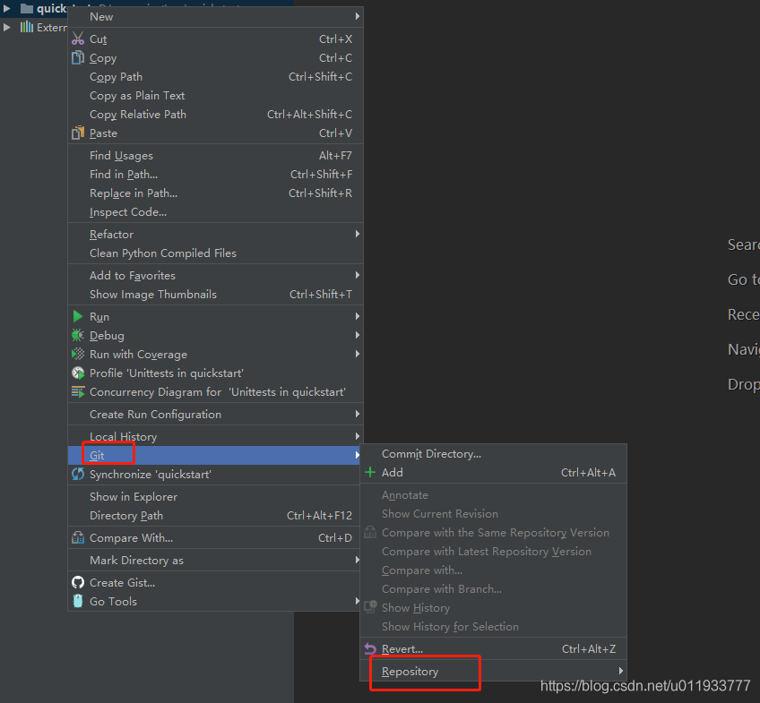Expand the quickstart project tree node
Image resolution: width=760 pixels, height=703 pixels.
(7, 8)
